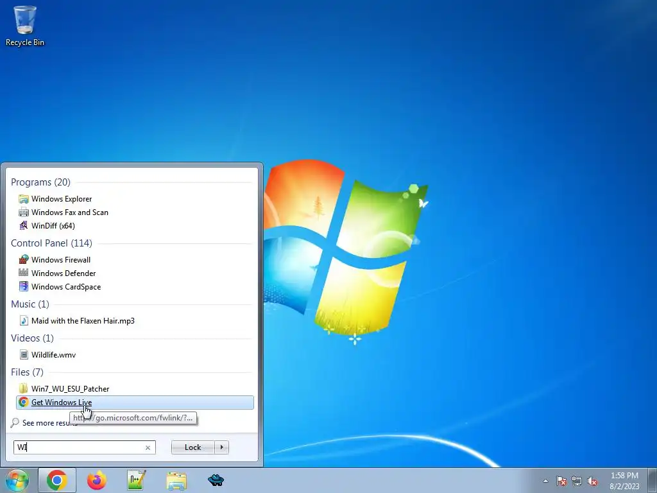Open Notepad++ from the taskbar
The image size is (657, 493).
pyautogui.click(x=137, y=480)
